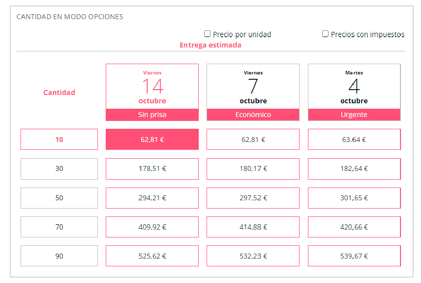This screenshot has height=283, width=421.
Task: Select quantity 30 row
Action: [x=59, y=168]
